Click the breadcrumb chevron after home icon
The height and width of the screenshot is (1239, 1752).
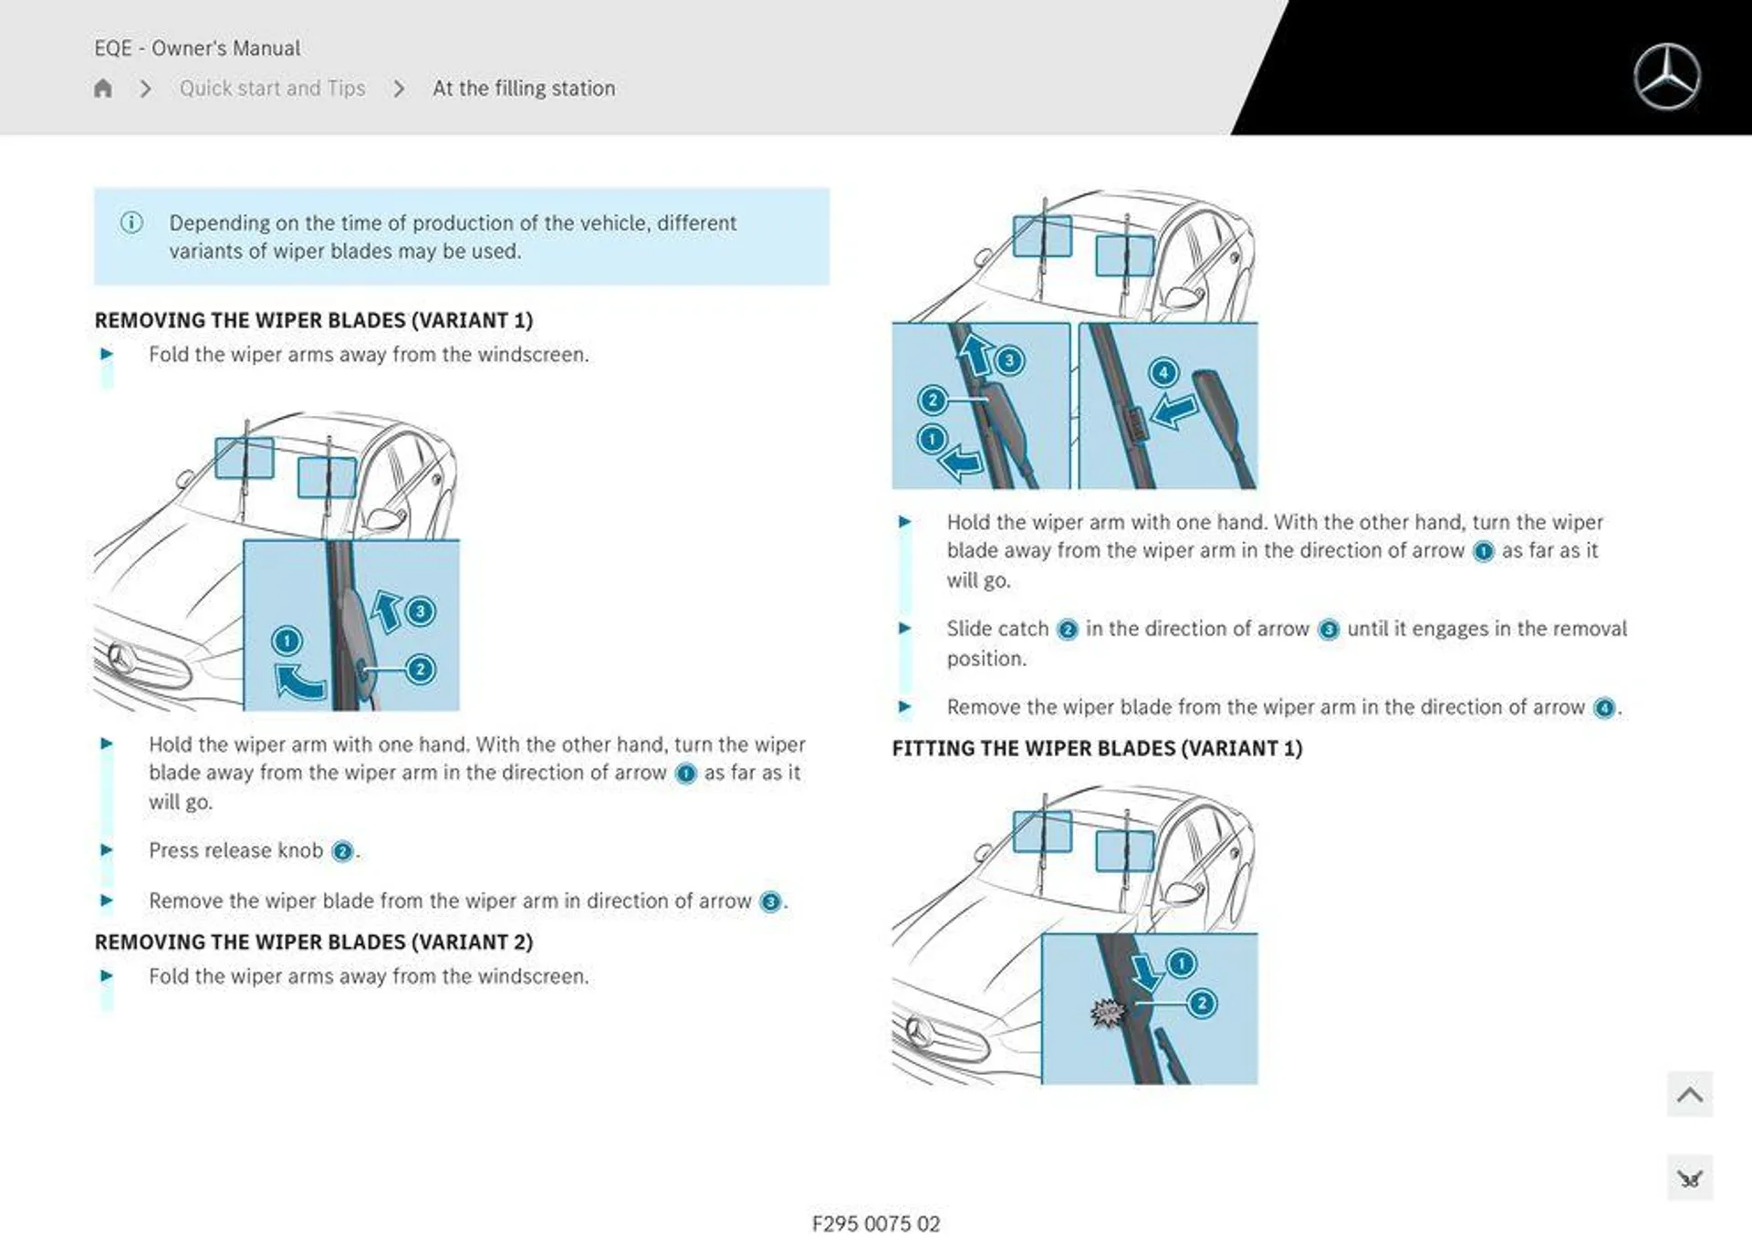click(142, 88)
